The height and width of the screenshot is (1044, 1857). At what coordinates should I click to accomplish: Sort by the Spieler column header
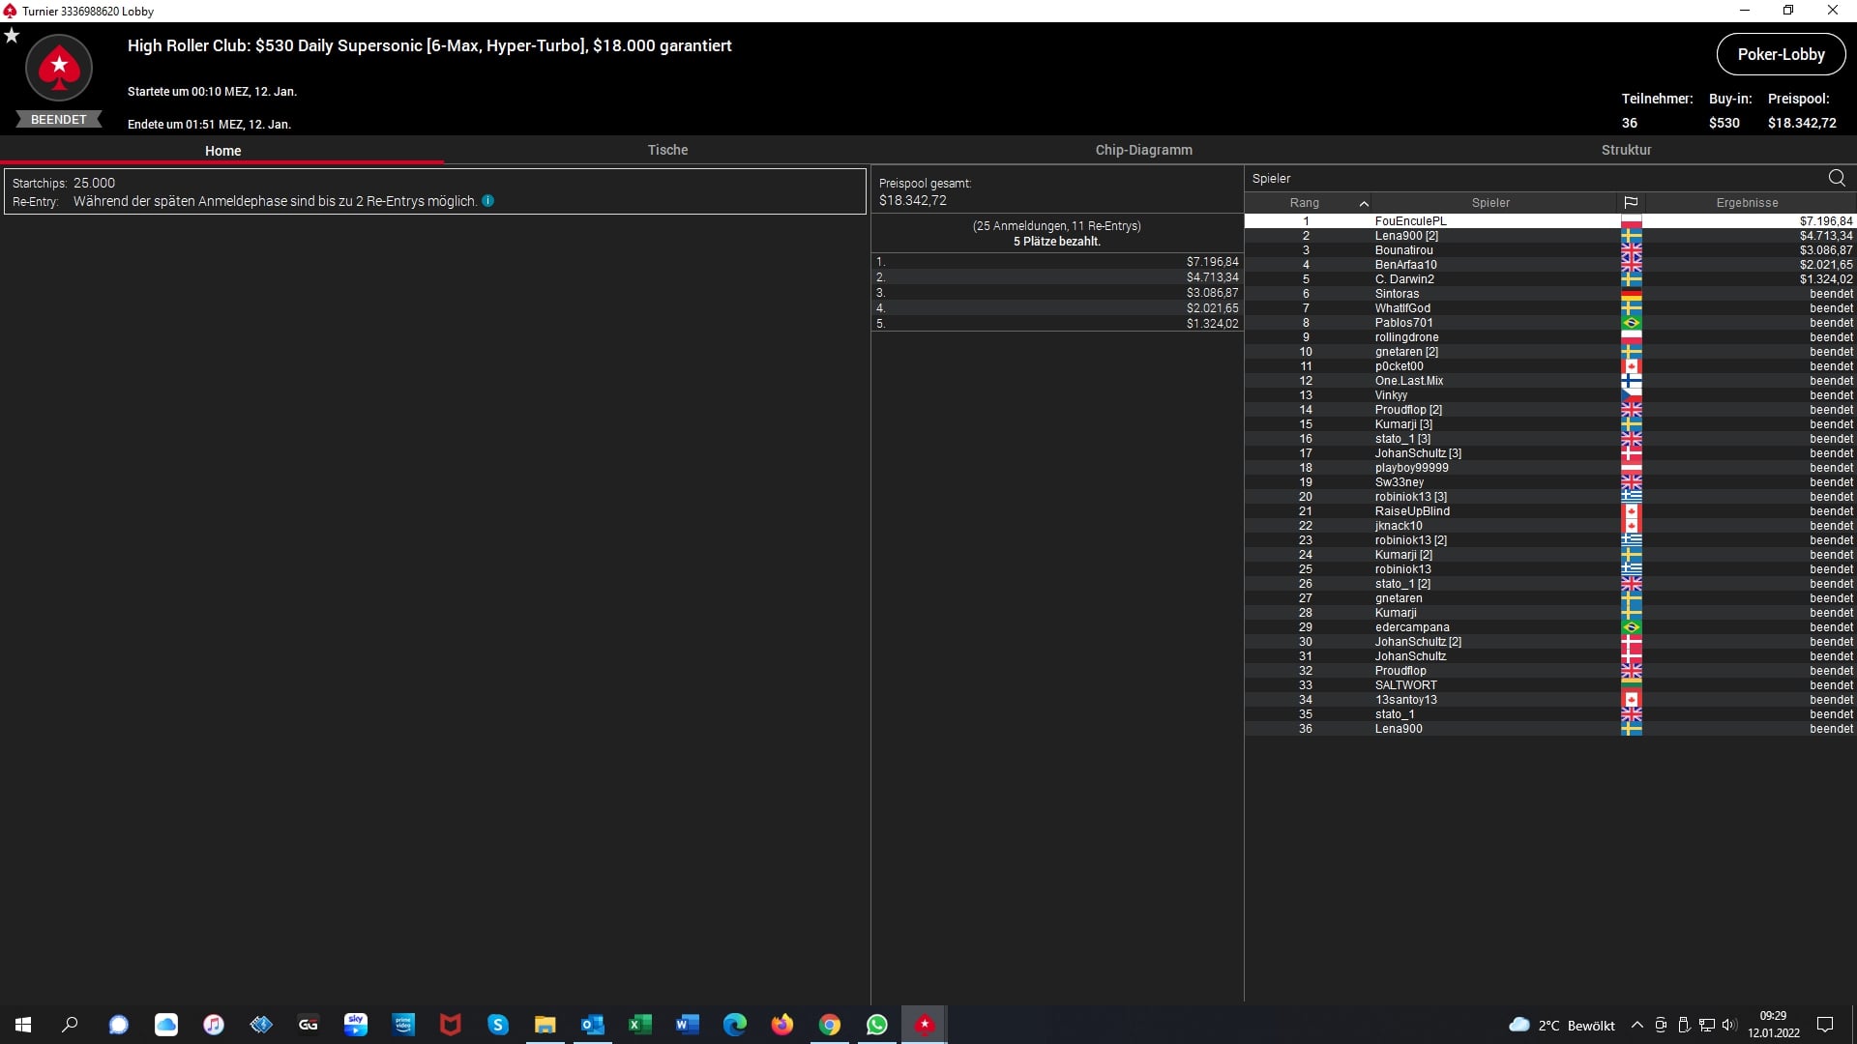1489,203
